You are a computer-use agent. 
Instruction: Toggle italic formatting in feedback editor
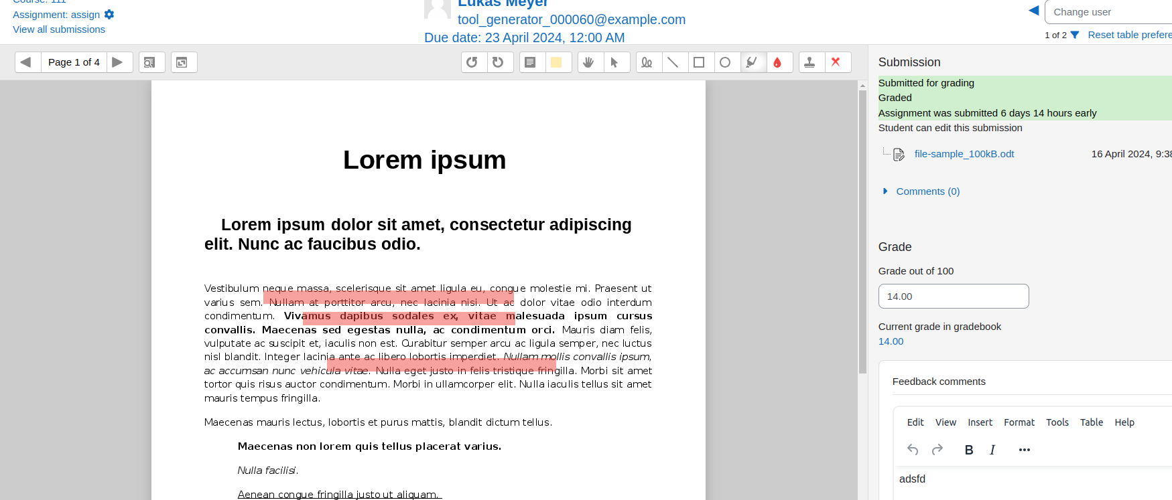coord(992,450)
